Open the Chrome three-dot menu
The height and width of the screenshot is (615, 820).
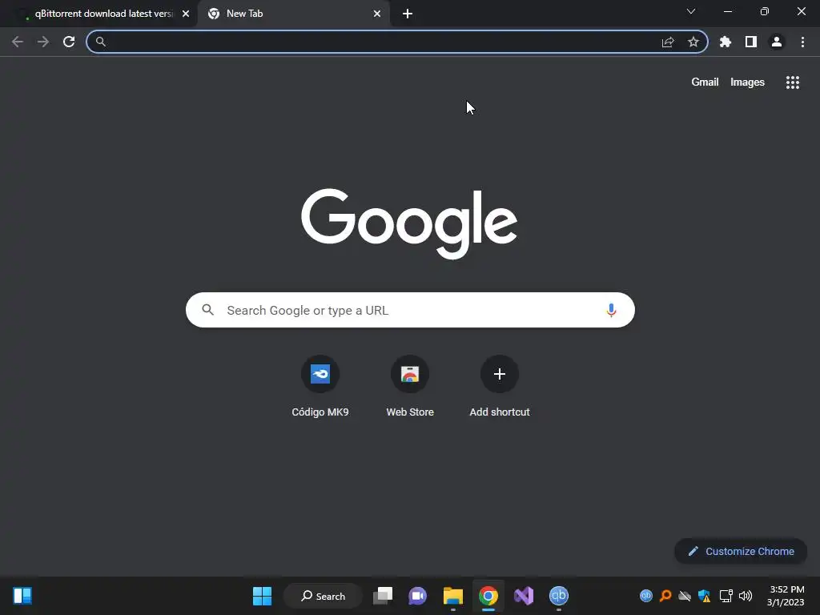point(802,42)
